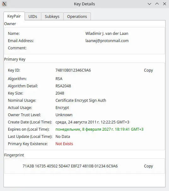169x191 pixels.
Task: Close the Key Details window
Action: point(165,4)
